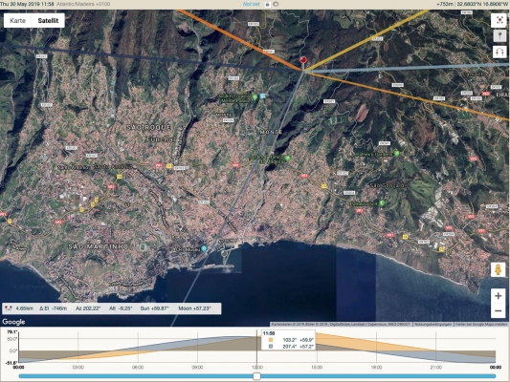Click the '15:00' chart time label

[317, 367]
